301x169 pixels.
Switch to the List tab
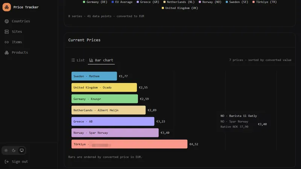(x=78, y=60)
